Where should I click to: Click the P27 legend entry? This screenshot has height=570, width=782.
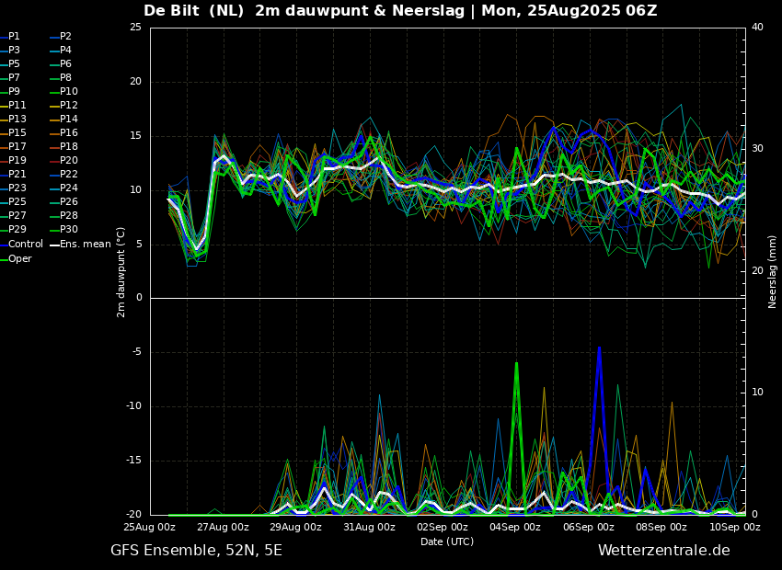click(17, 216)
